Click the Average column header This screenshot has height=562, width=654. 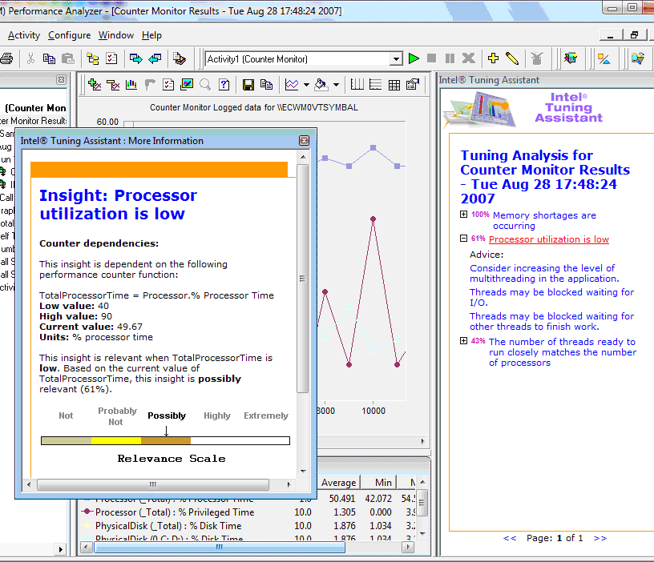pyautogui.click(x=339, y=483)
